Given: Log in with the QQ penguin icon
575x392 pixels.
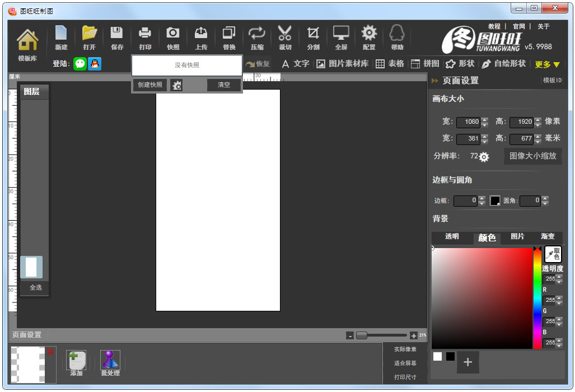Looking at the screenshot, I should [95, 64].
